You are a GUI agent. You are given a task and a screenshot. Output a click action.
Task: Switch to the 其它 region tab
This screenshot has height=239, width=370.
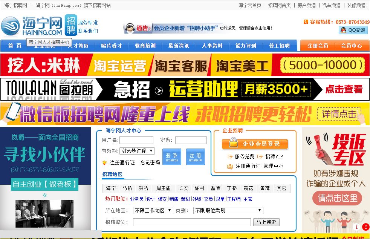(281, 188)
